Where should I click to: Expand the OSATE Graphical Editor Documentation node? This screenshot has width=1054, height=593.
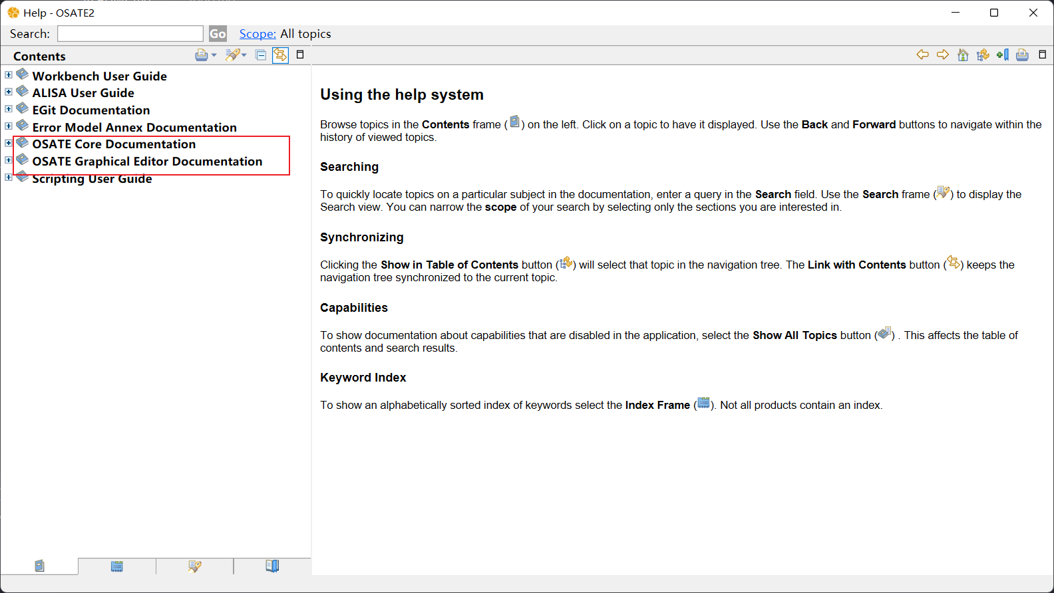tap(9, 160)
